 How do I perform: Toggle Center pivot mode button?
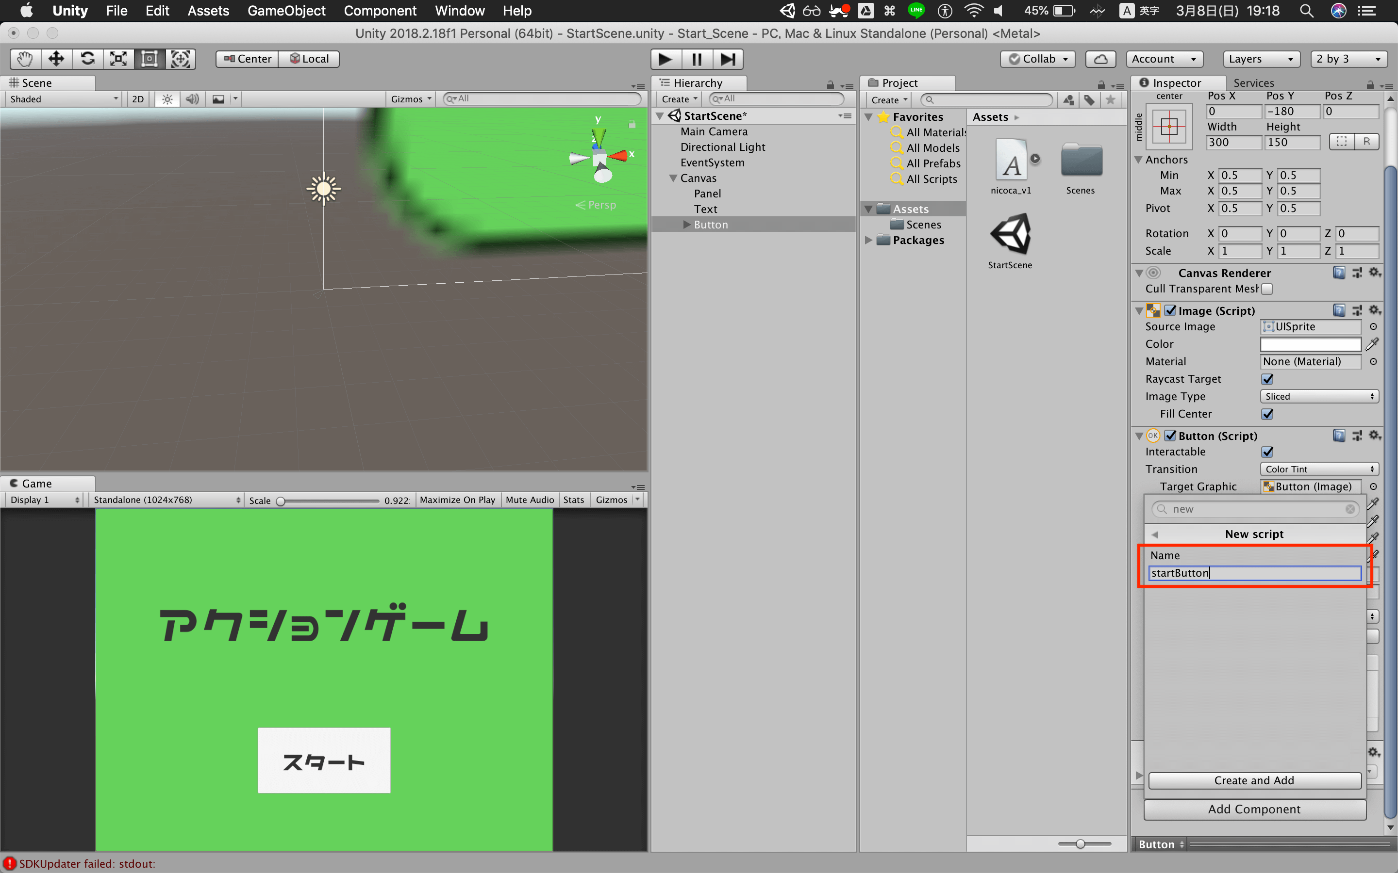[247, 59]
